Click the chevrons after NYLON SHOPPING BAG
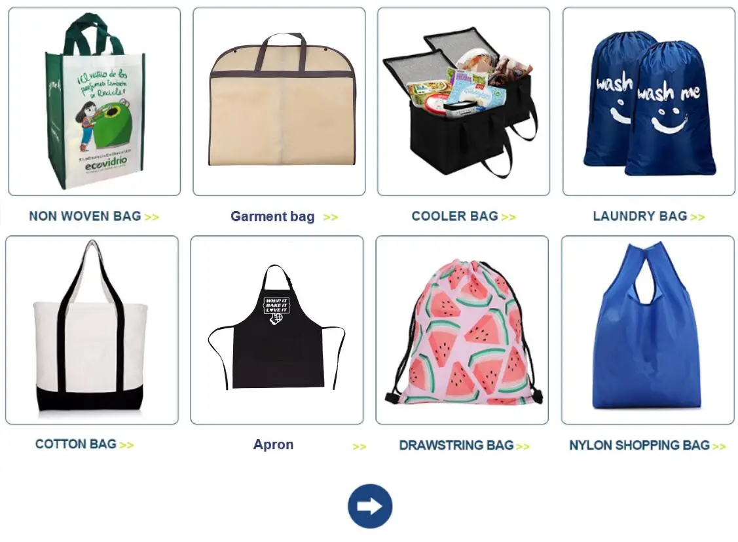 point(719,446)
